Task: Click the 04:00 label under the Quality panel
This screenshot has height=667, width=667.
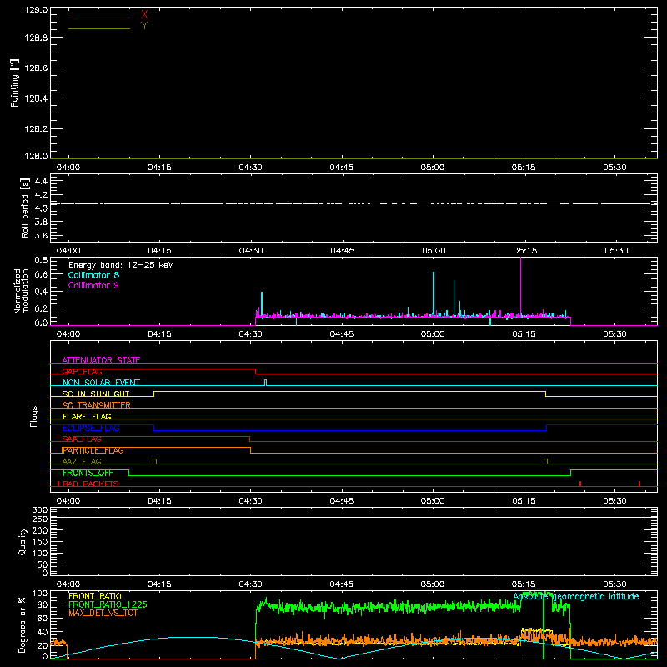Action: point(68,584)
